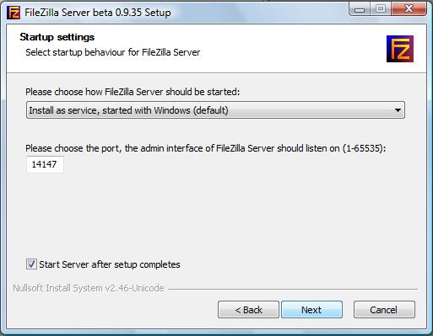
Task: Click the 'FileZilla Server beta 0.9.35 Setup' title text
Action: coord(98,13)
